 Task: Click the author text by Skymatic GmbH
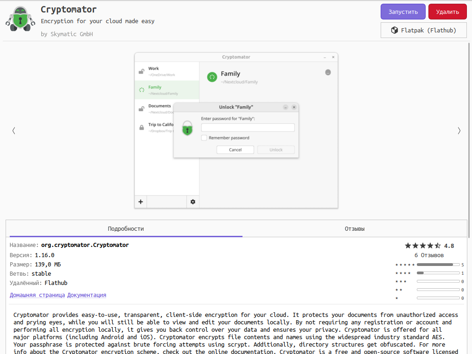pyautogui.click(x=67, y=34)
